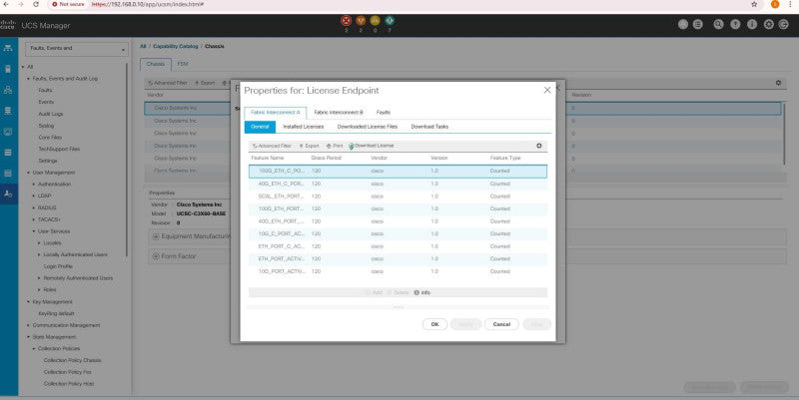
Task: Click the search icon in top header
Action: 718,24
